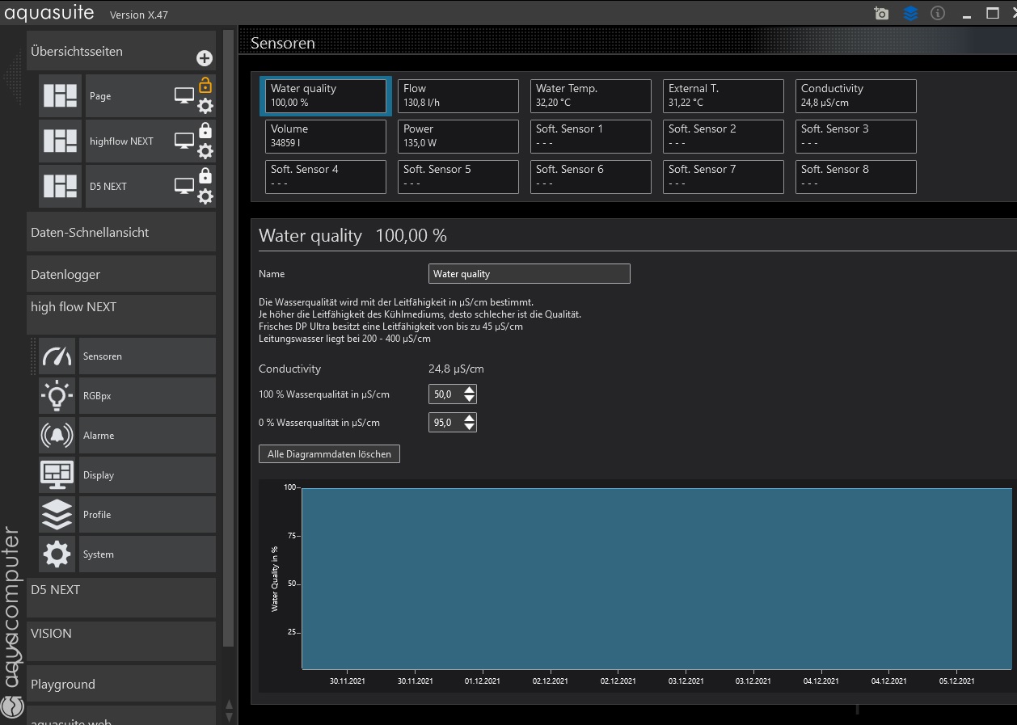Select the Soft. Sensor 1 tile

click(x=591, y=137)
